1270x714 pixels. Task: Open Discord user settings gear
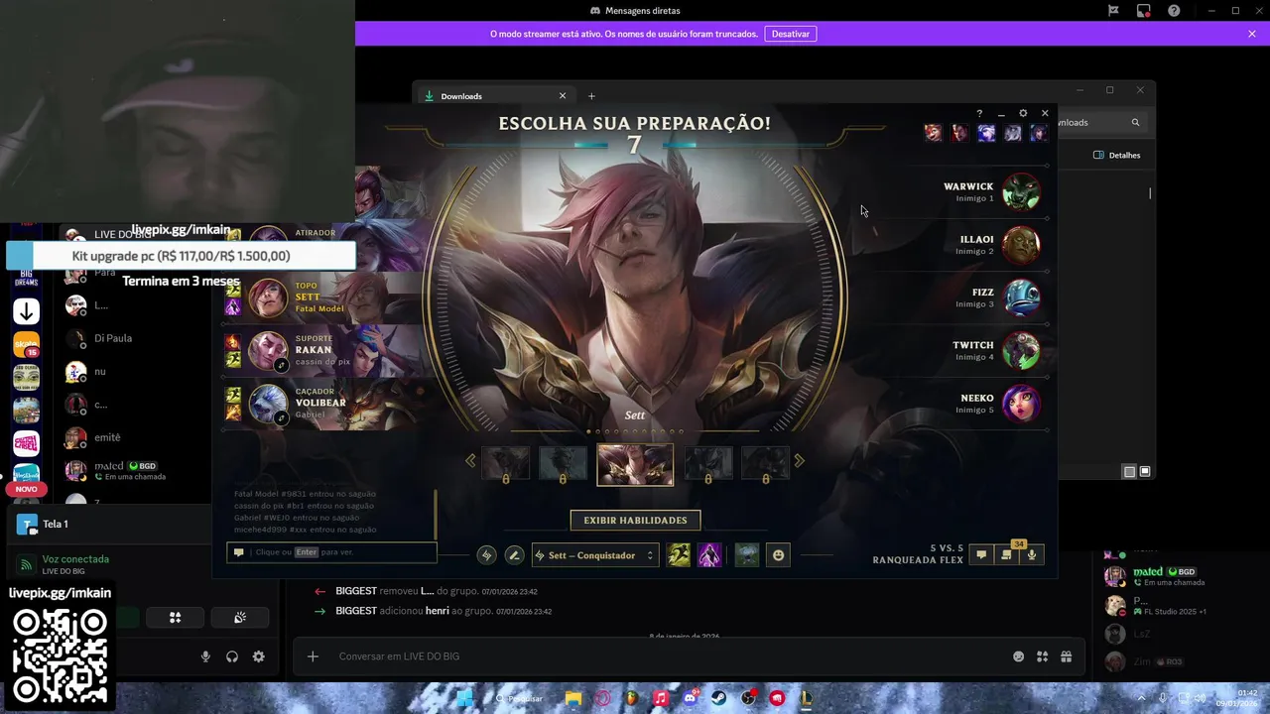tap(259, 656)
